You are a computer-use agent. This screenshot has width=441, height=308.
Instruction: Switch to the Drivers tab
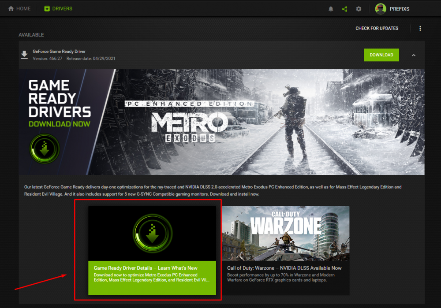coord(58,9)
